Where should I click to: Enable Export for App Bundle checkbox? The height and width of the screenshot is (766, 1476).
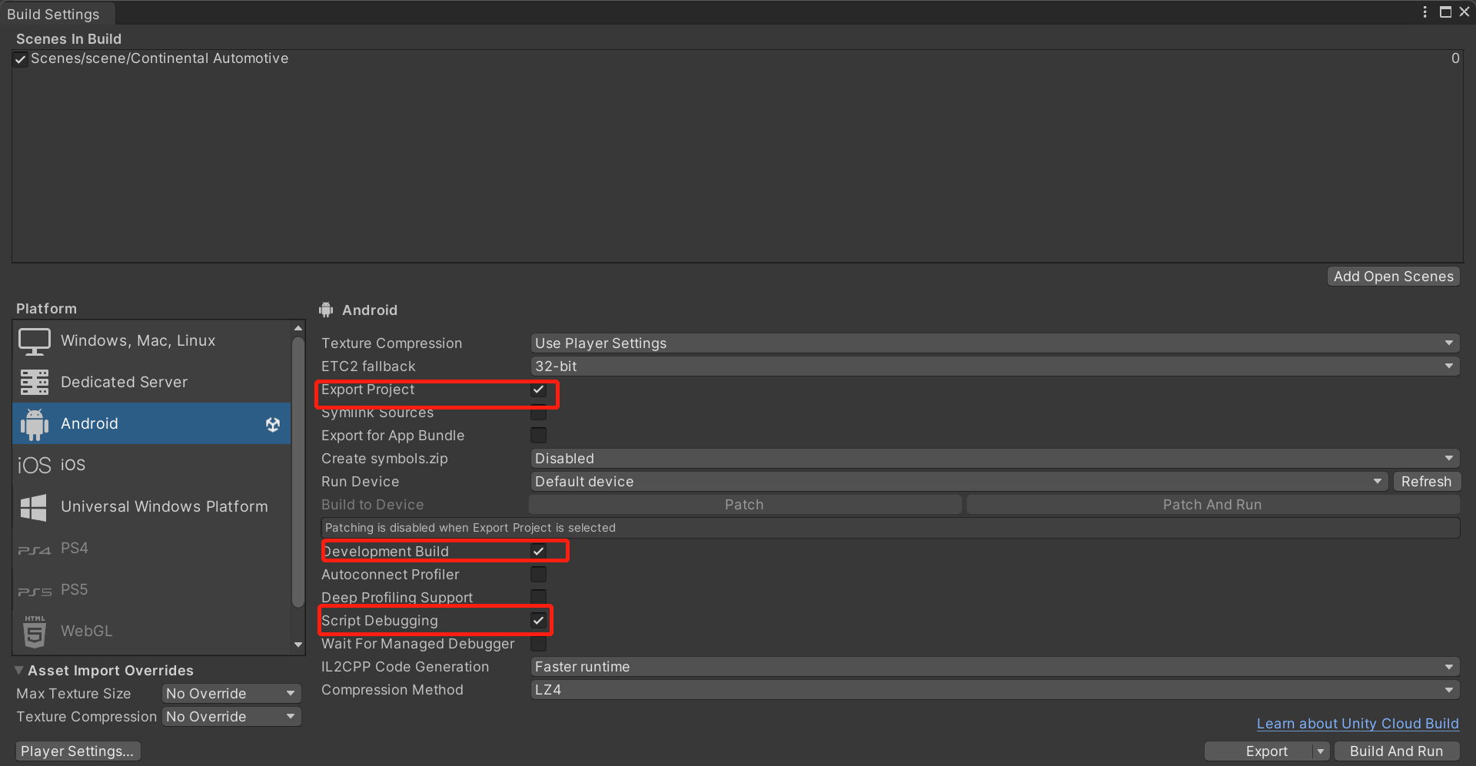pos(539,436)
